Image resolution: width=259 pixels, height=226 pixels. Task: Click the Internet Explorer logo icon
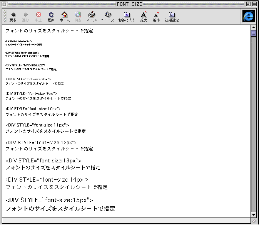248,16
